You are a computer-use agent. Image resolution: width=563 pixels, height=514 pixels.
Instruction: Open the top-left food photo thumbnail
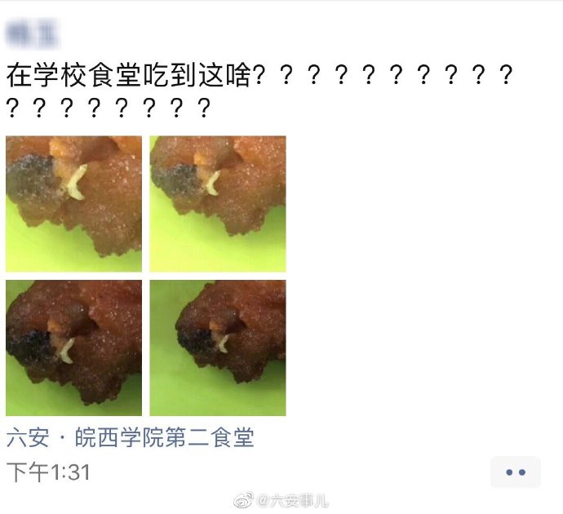(73, 204)
